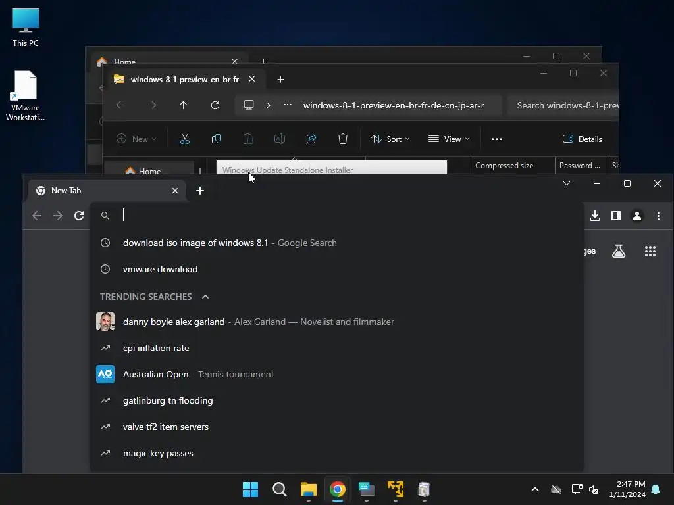The width and height of the screenshot is (674, 505).
Task: Expand hidden breadcrumb ellipsis in address bar
Action: pos(288,105)
